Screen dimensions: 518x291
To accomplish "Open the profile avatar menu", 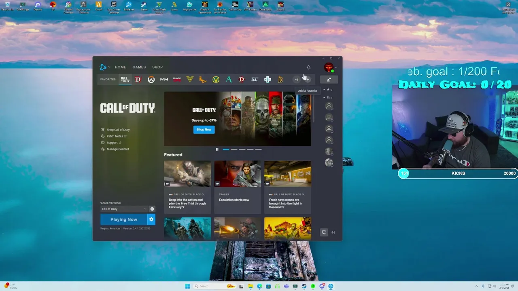I will [329, 67].
